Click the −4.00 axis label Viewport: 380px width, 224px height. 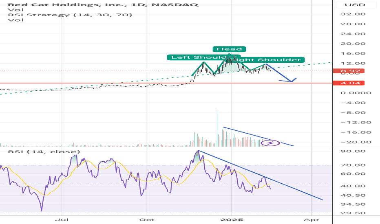click(353, 103)
